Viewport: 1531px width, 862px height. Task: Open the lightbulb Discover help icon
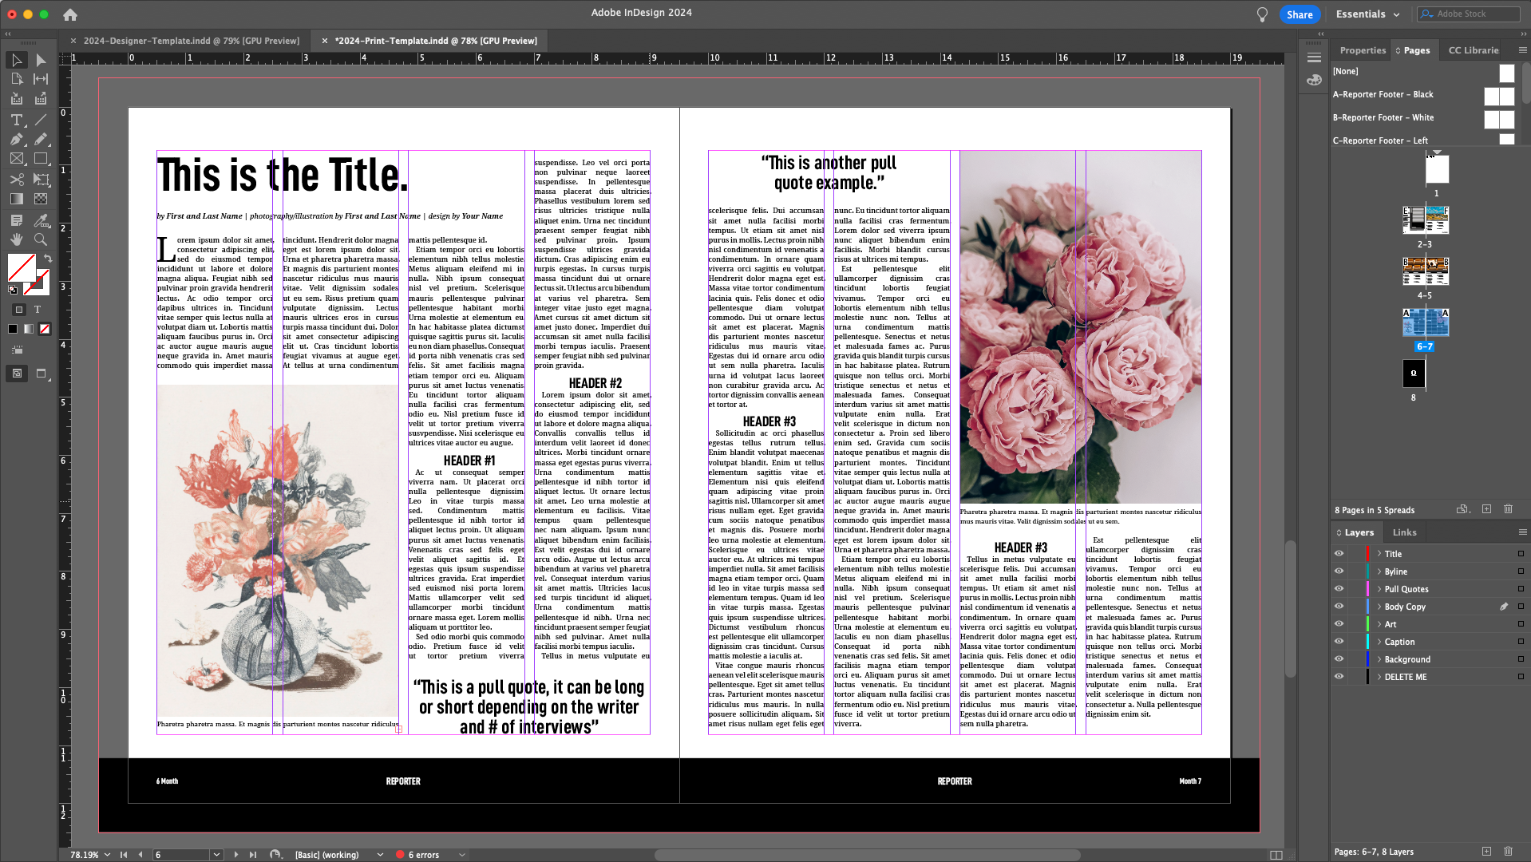point(1262,14)
